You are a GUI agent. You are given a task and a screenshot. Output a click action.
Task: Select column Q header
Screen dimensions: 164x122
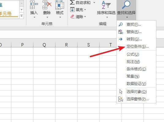tap(44, 45)
